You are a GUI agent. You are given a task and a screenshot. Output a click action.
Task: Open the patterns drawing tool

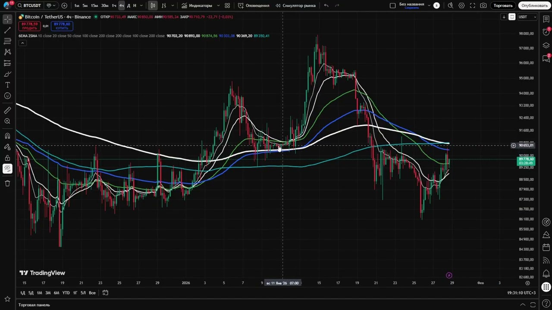point(7,52)
